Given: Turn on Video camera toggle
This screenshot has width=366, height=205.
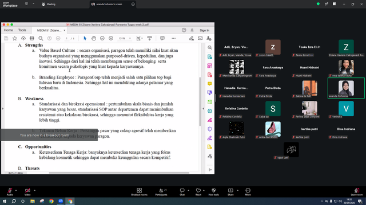Looking at the screenshot, I should pyautogui.click(x=27, y=192).
